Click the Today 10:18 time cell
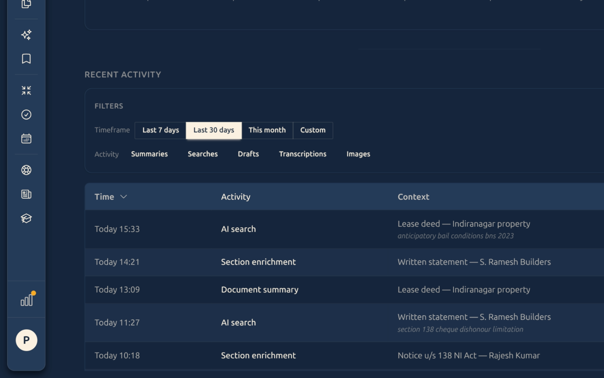604x378 pixels. click(x=117, y=355)
